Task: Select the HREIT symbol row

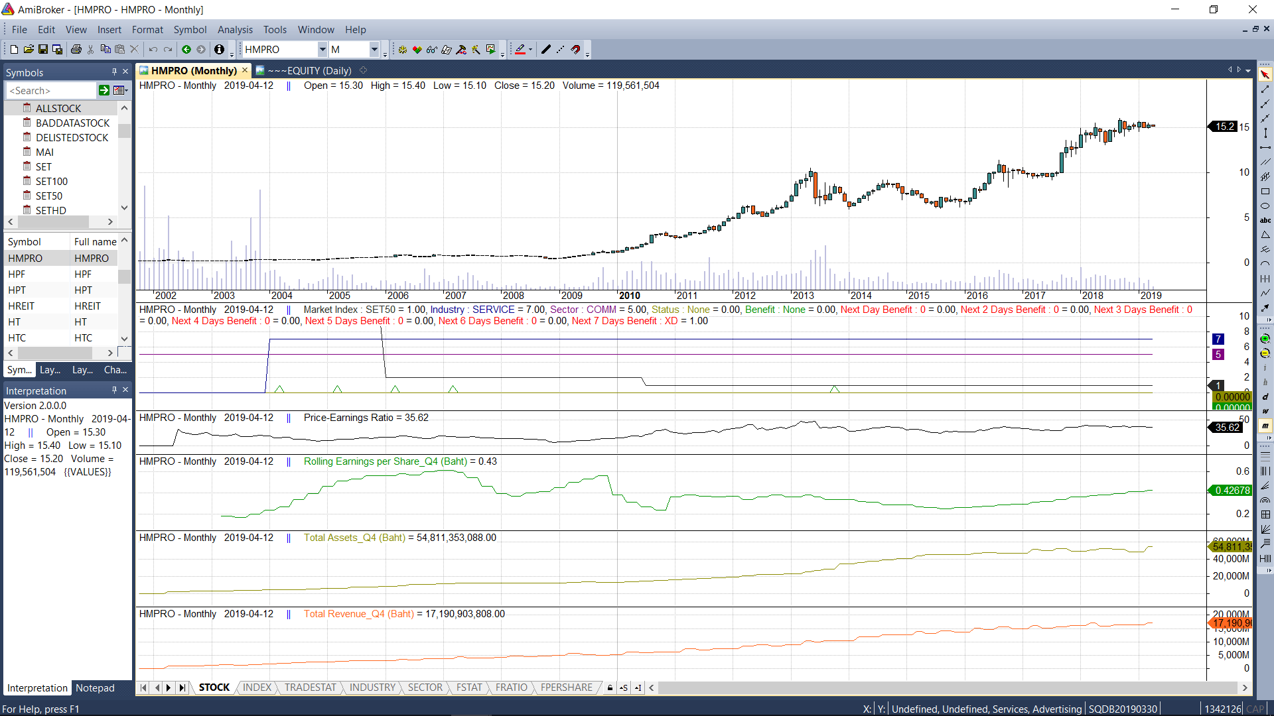Action: [21, 306]
